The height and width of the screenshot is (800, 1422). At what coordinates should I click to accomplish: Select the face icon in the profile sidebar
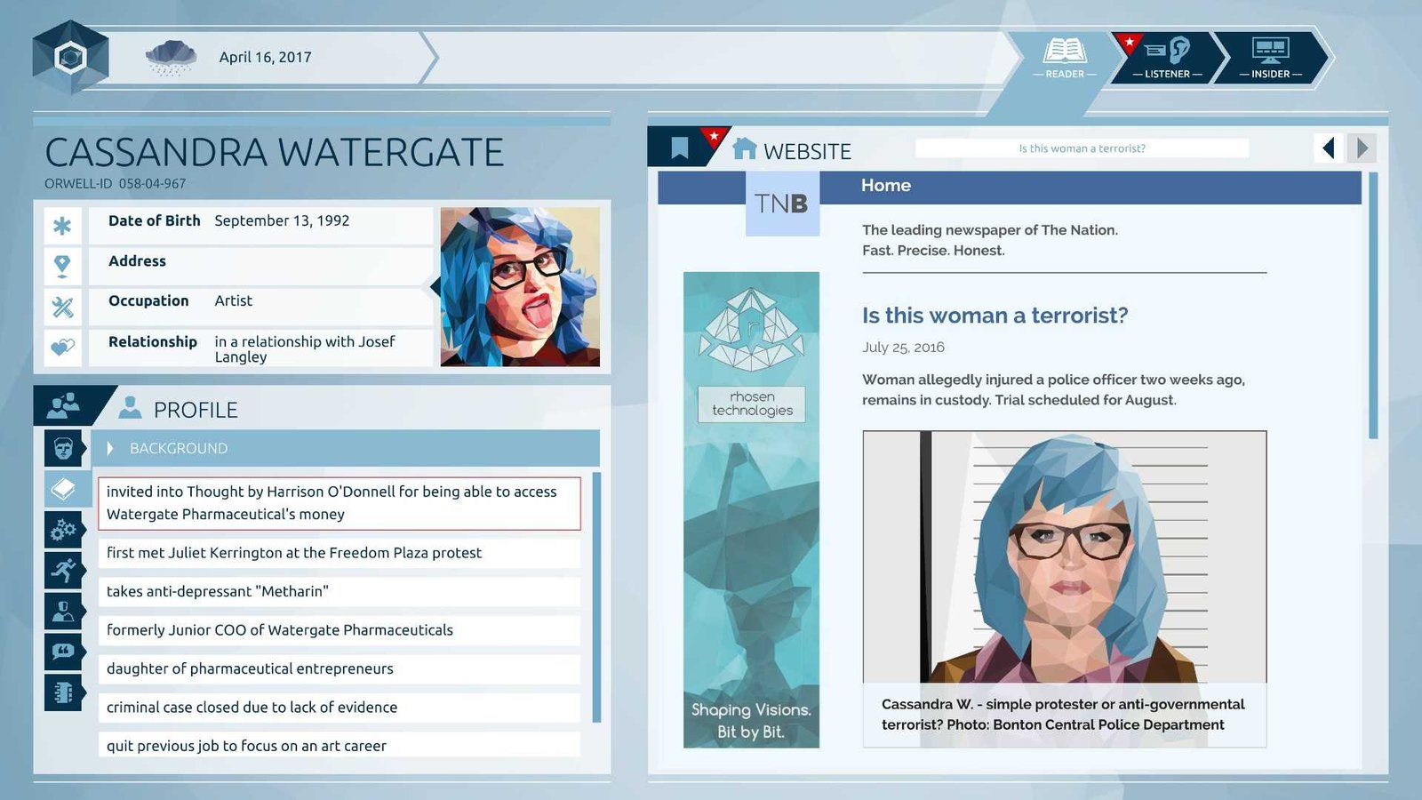(63, 448)
